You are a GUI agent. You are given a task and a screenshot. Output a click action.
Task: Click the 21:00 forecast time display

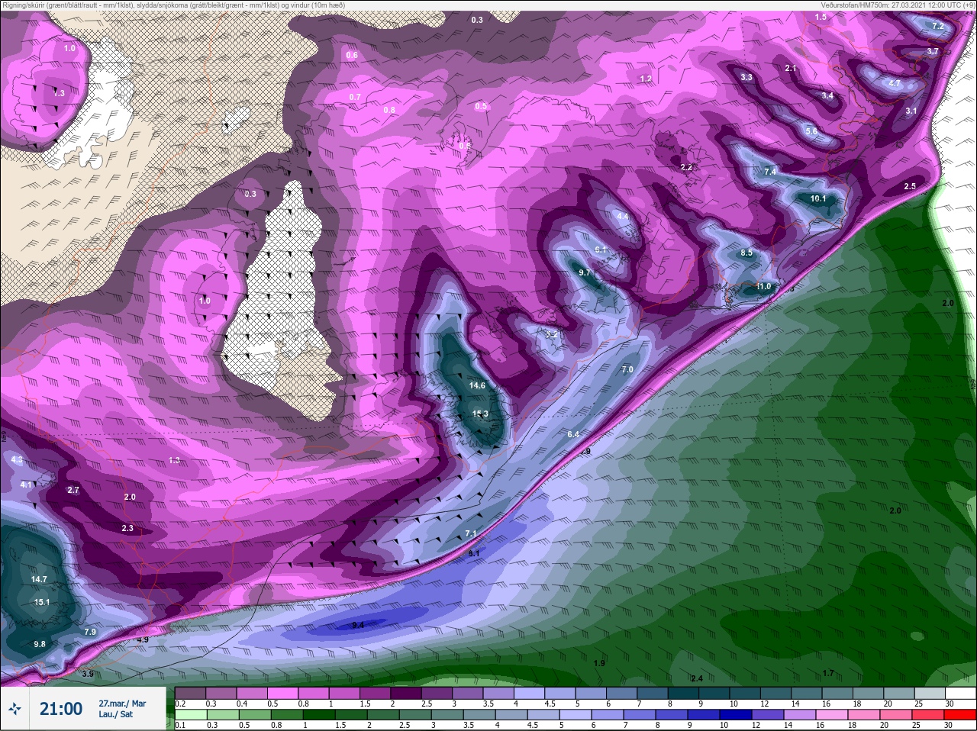click(x=61, y=709)
